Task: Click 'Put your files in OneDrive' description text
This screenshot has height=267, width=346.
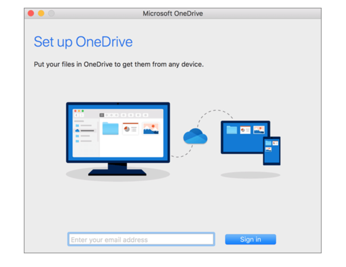Action: pos(119,64)
